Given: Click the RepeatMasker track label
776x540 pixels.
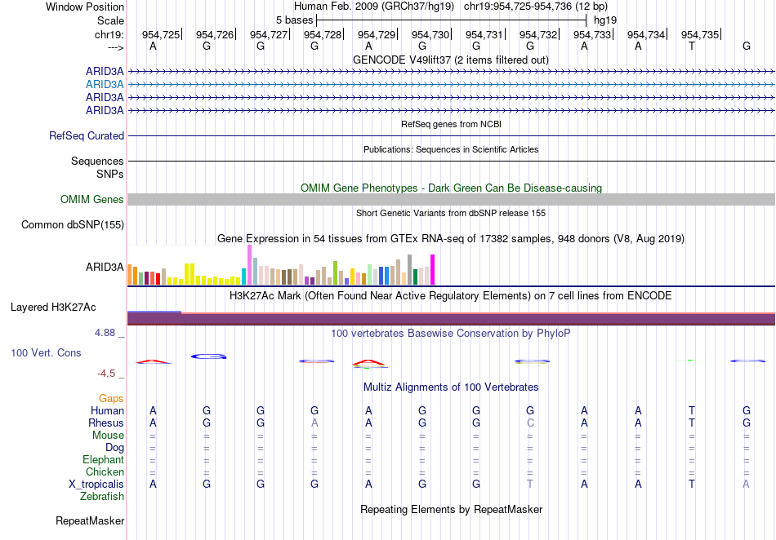Looking at the screenshot, I should 90,520.
